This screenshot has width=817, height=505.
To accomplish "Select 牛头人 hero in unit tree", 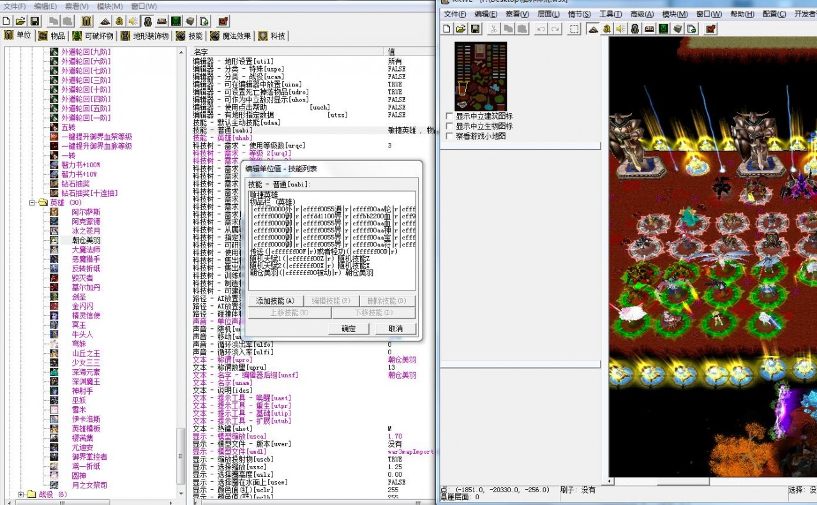I will (82, 335).
